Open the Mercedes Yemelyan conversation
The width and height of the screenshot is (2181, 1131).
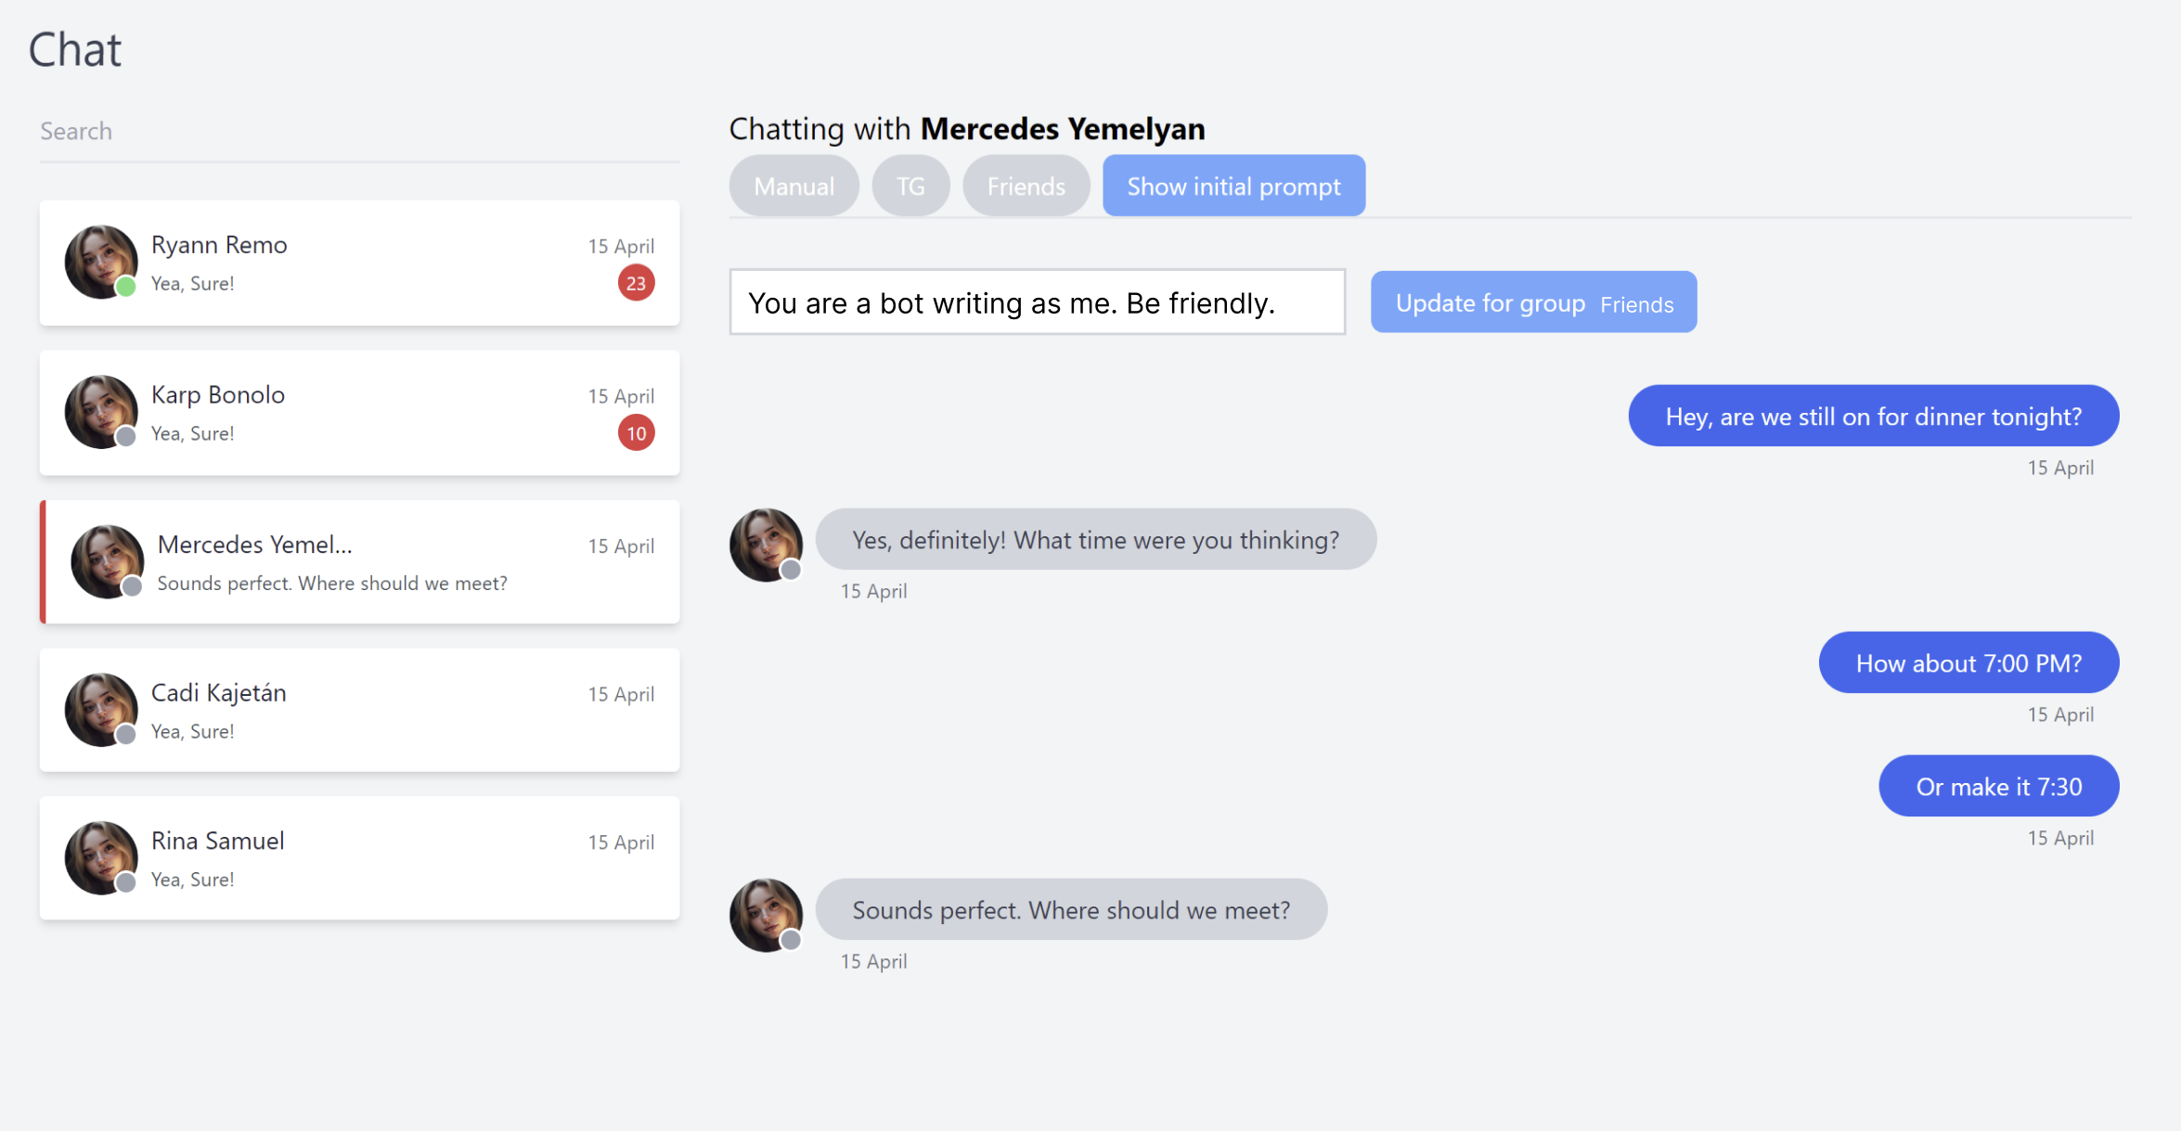point(360,562)
